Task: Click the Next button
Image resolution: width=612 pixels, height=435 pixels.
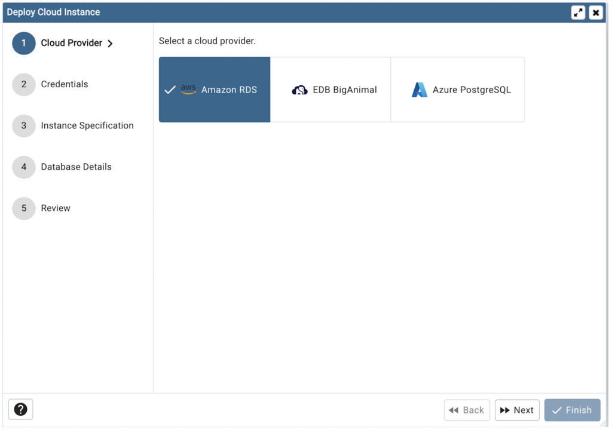Action: point(517,410)
